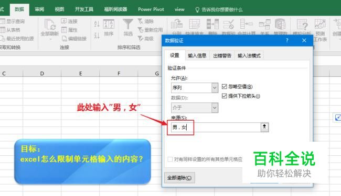The image size is (341, 196).
Task: Click the range selector button beside 来源
Action: 264,127
